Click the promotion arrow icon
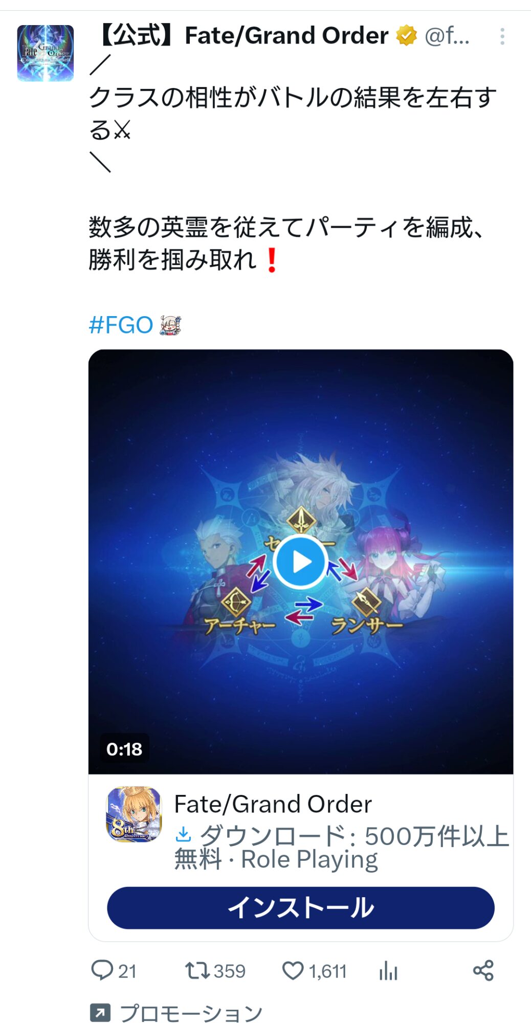The width and height of the screenshot is (531, 1023). 100,1012
